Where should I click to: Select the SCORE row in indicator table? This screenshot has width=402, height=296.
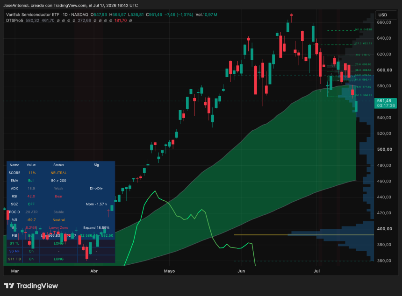(x=61, y=173)
